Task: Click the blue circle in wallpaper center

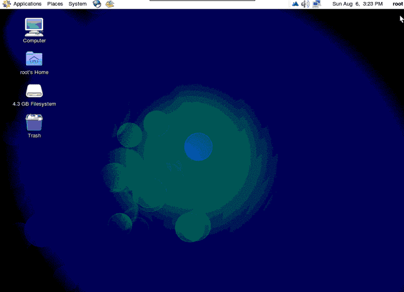Action: pos(198,147)
